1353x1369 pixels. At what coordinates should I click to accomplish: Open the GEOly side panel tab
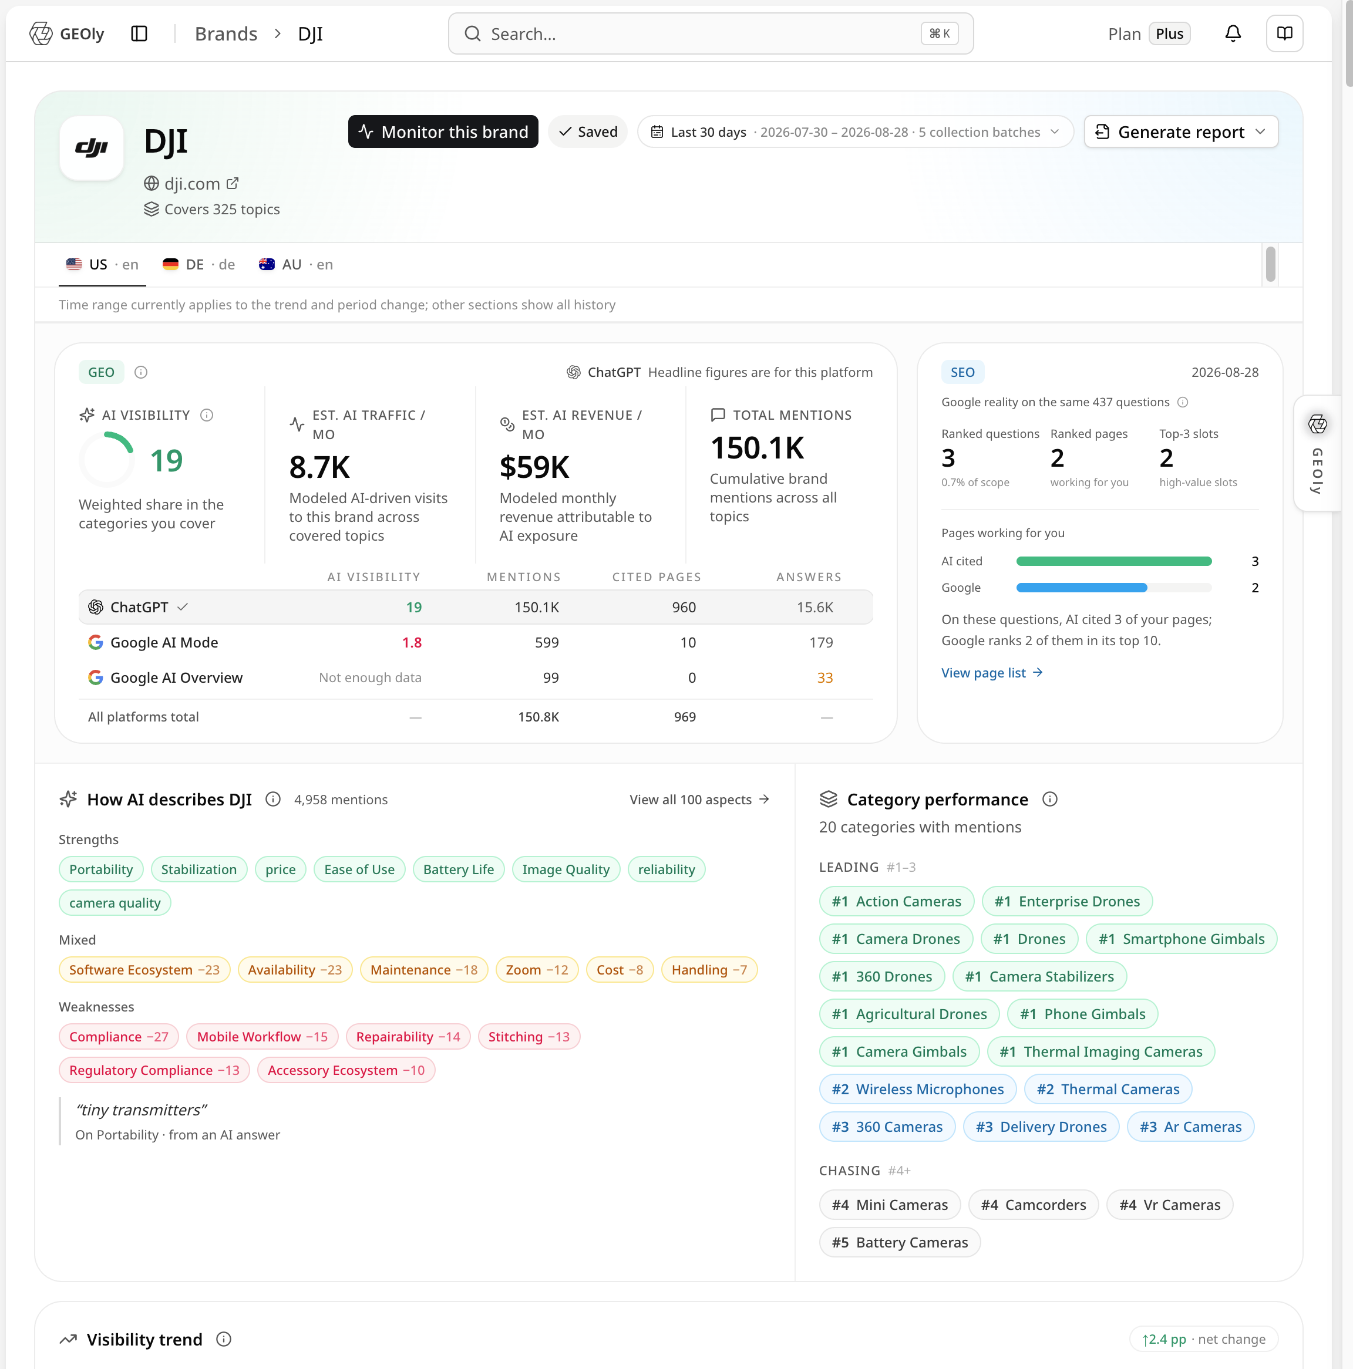coord(1317,454)
